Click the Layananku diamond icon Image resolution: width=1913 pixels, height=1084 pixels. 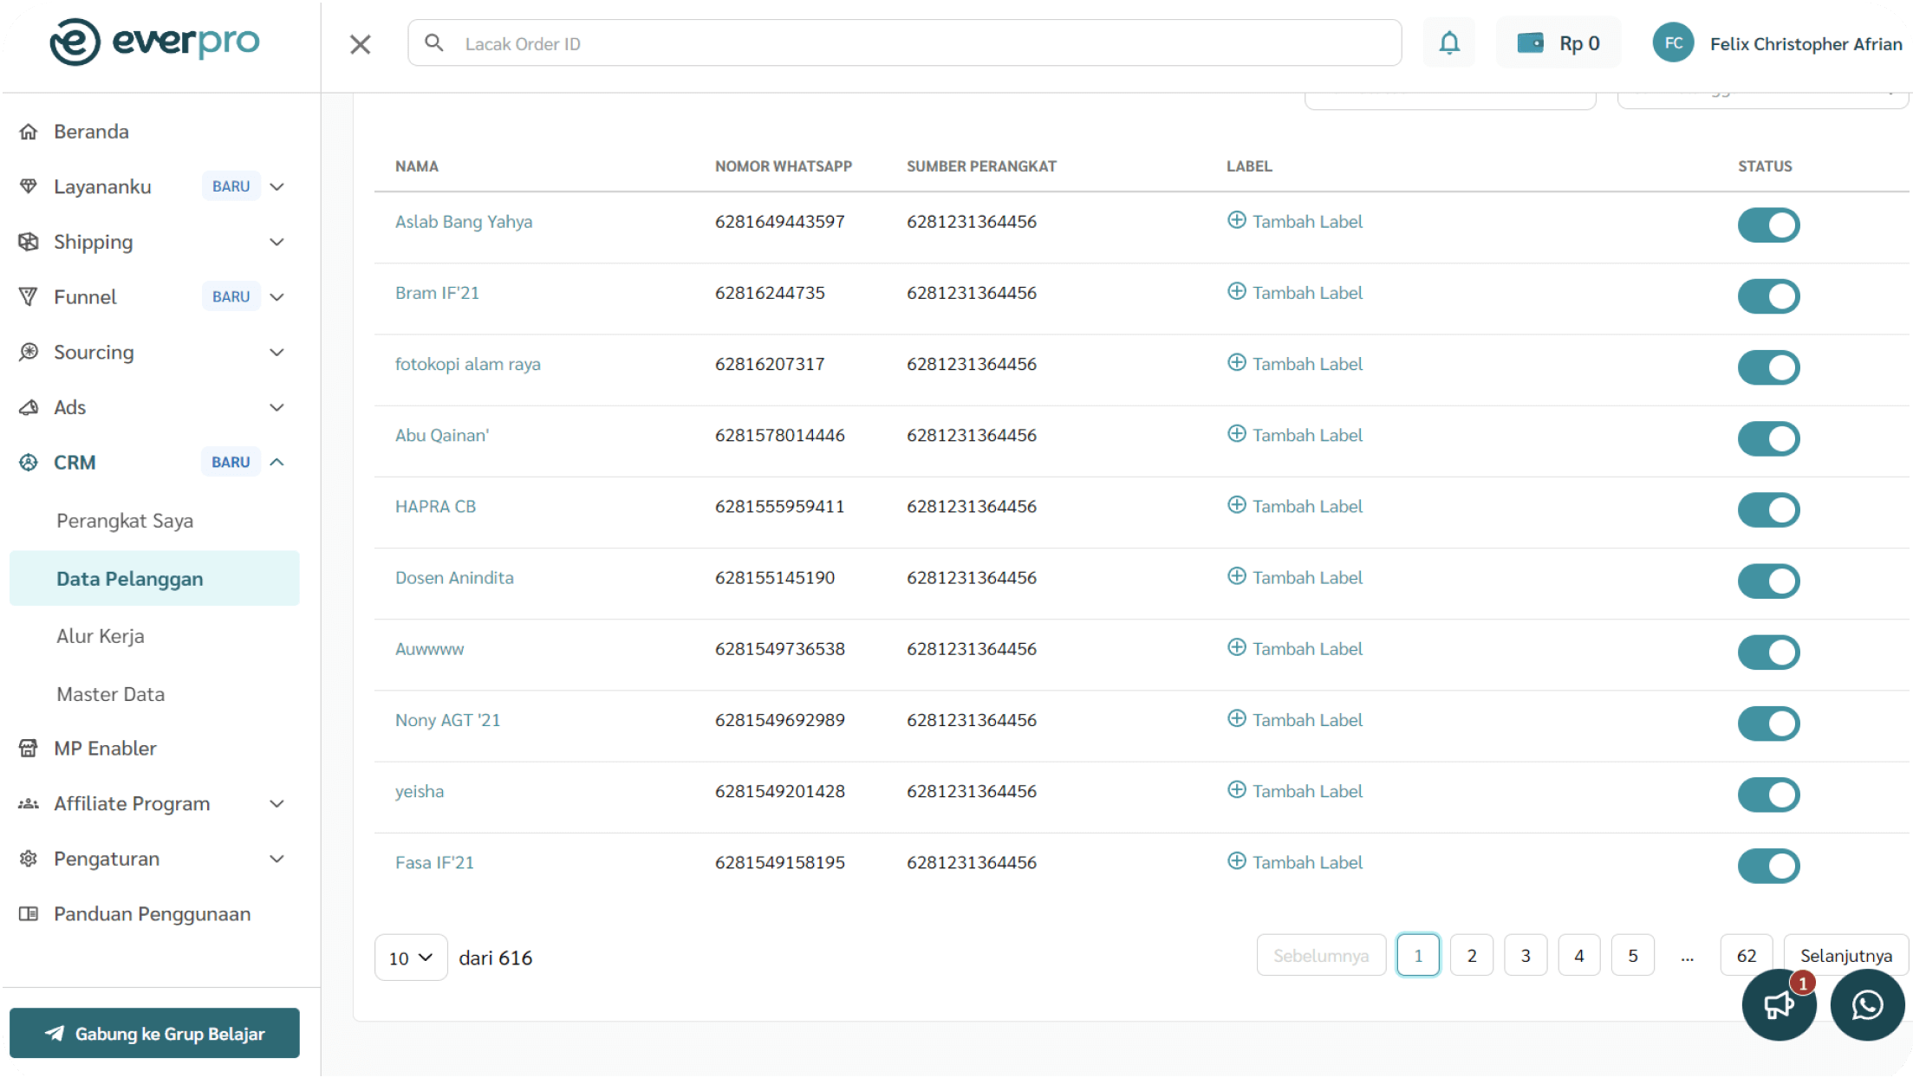point(29,186)
